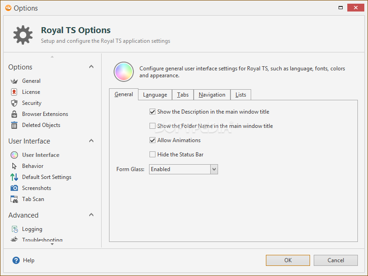
Task: Click the large color wheel icon in description
Action: 124,72
